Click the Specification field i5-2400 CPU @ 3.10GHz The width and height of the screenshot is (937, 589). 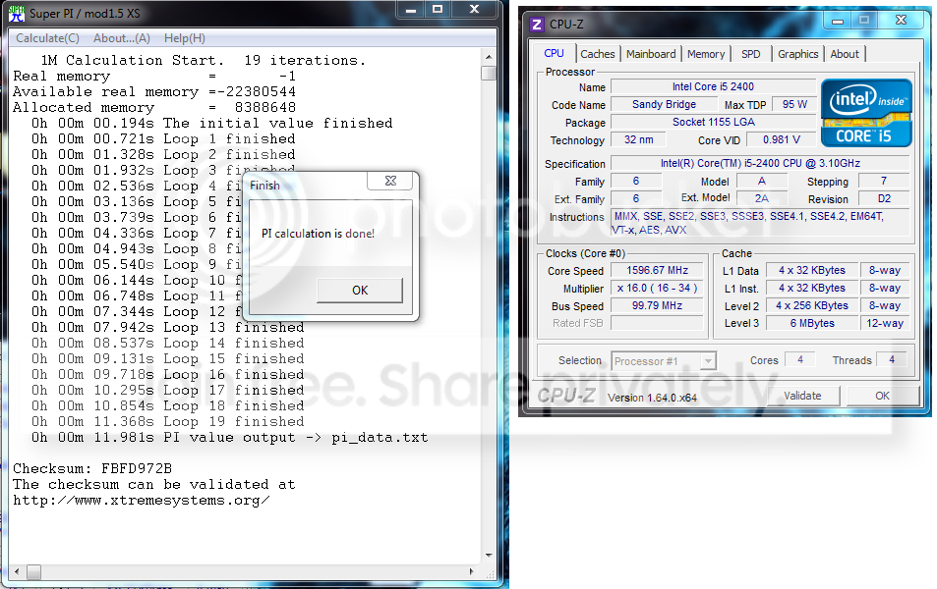tap(760, 164)
